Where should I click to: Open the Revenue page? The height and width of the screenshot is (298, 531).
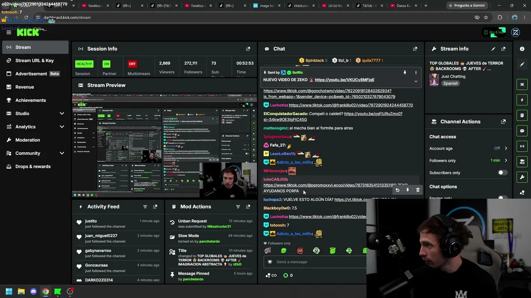[35, 87]
